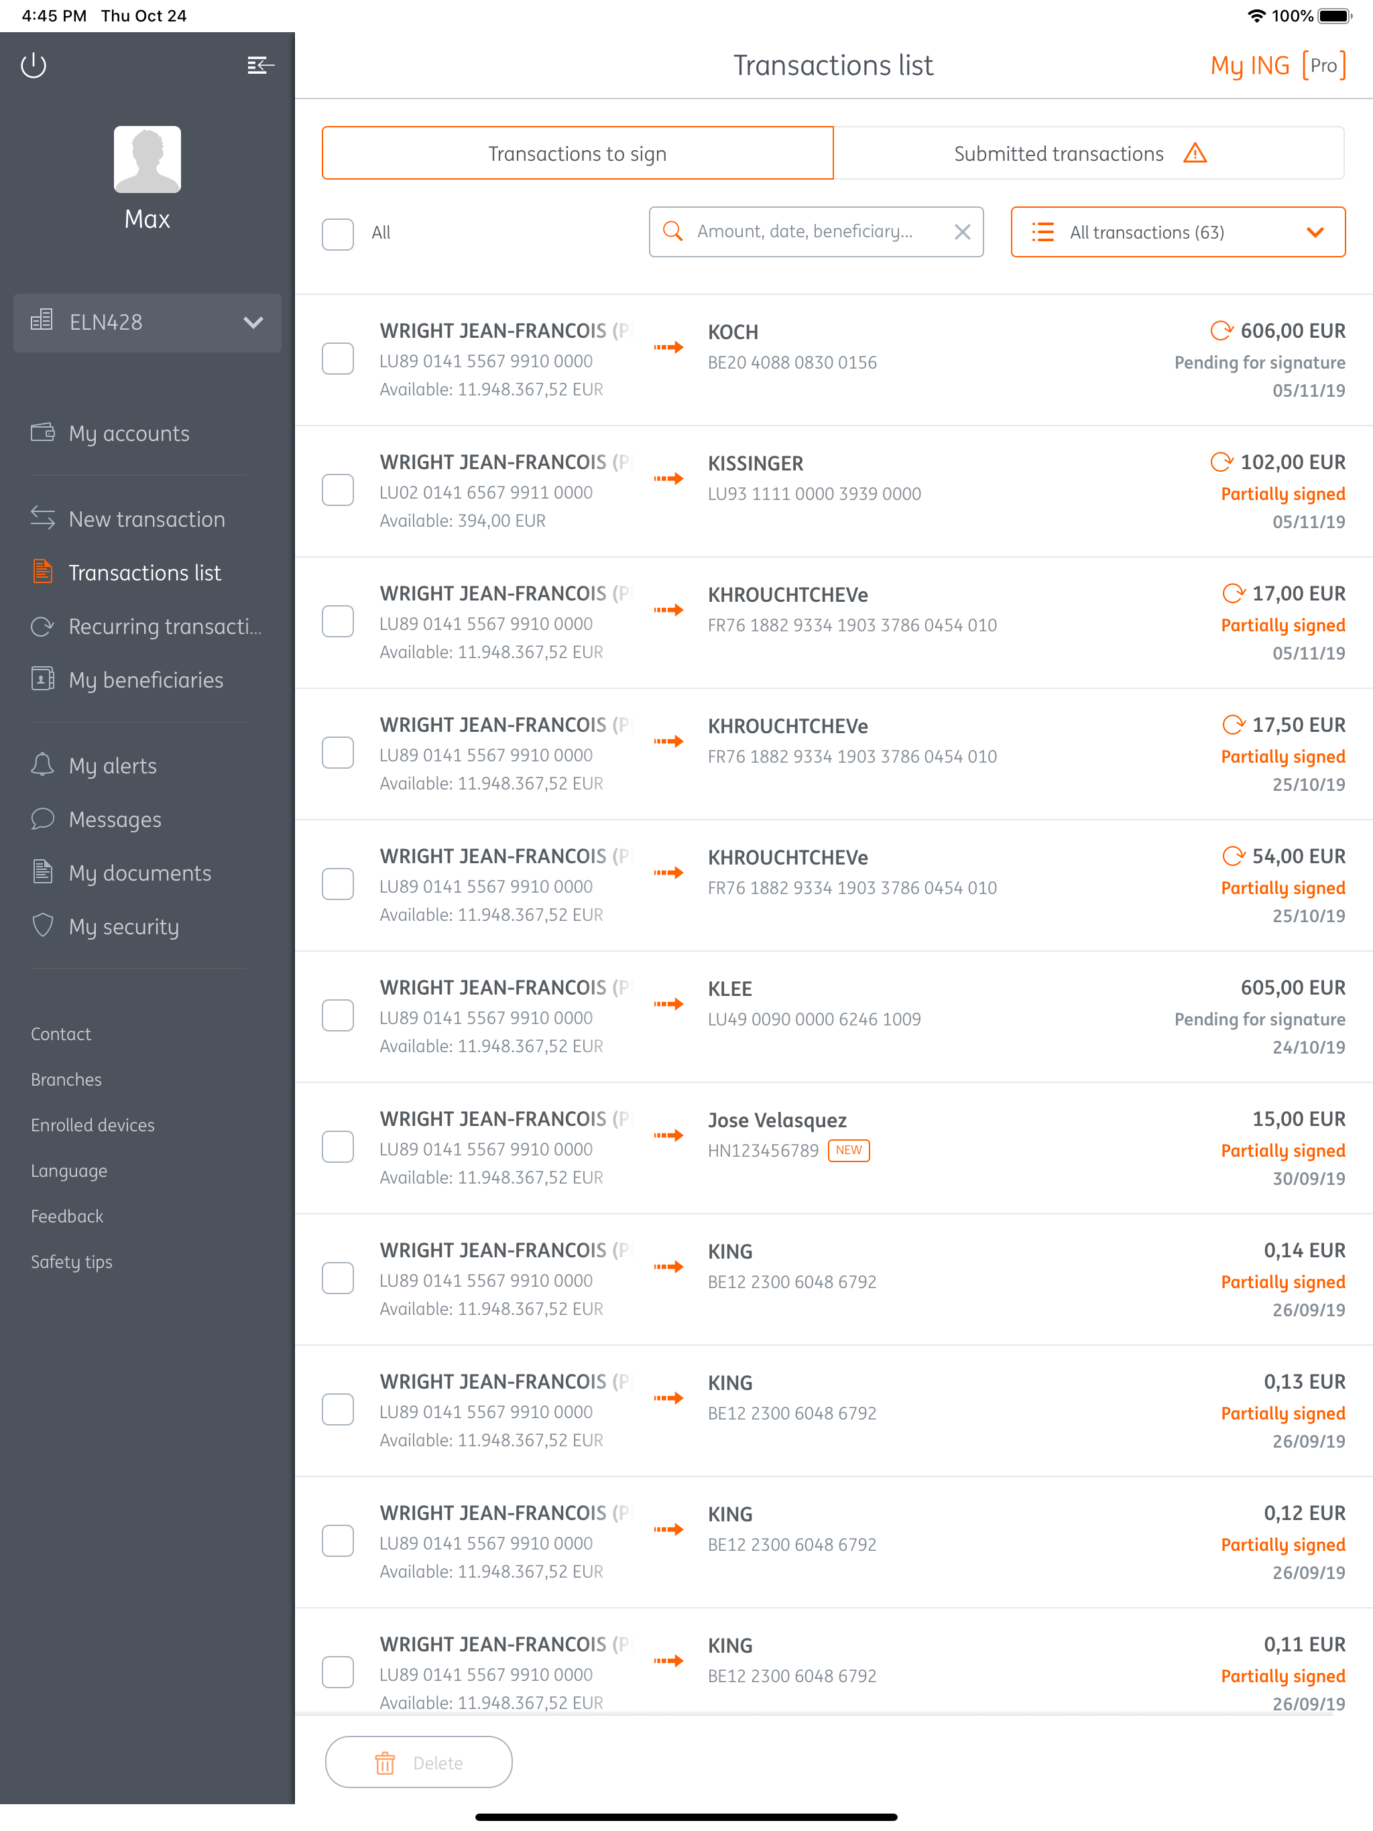Select the KING 0,13 EUR checkbox
The width and height of the screenshot is (1373, 1831).
click(x=338, y=1409)
